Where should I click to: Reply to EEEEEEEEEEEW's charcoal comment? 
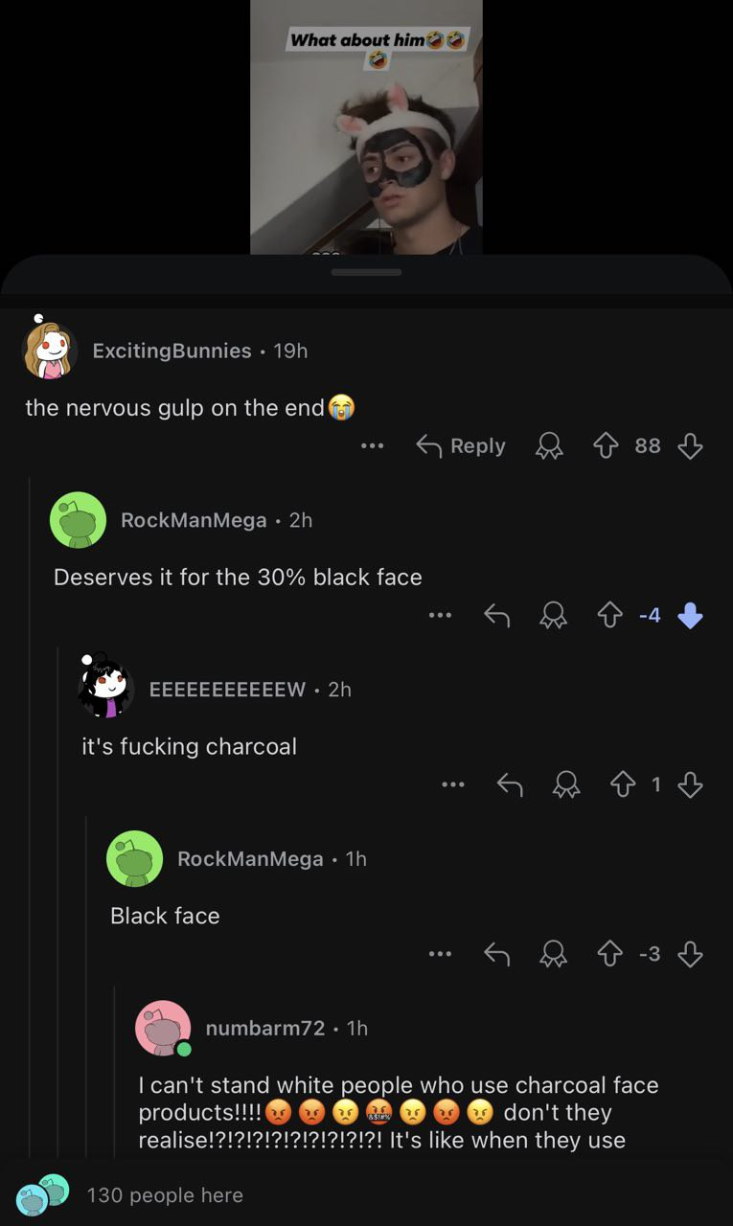click(x=510, y=785)
